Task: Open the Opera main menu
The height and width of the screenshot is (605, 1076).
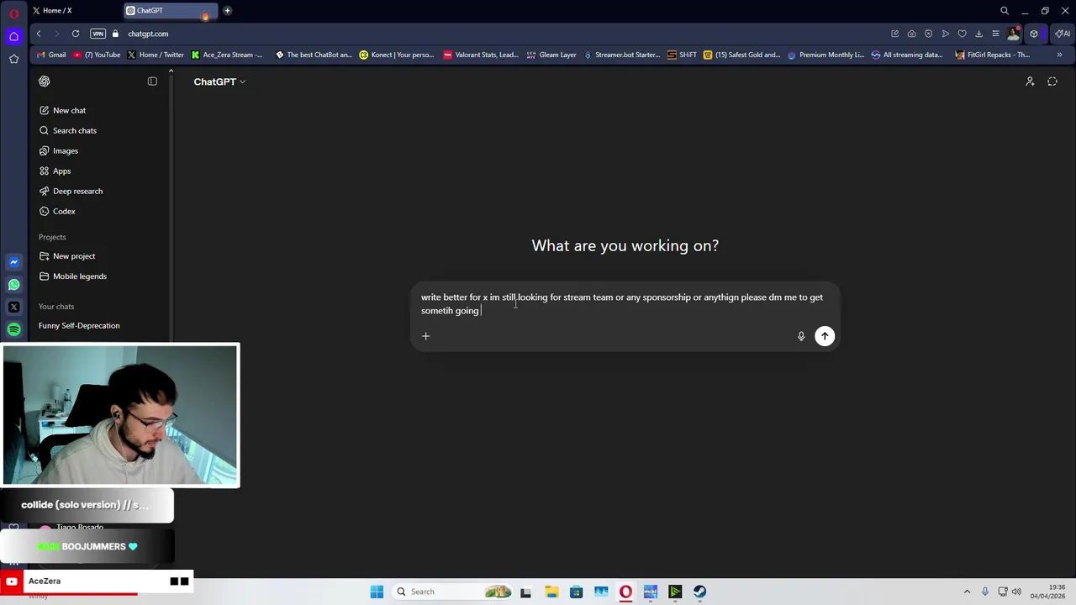Action: pyautogui.click(x=13, y=12)
